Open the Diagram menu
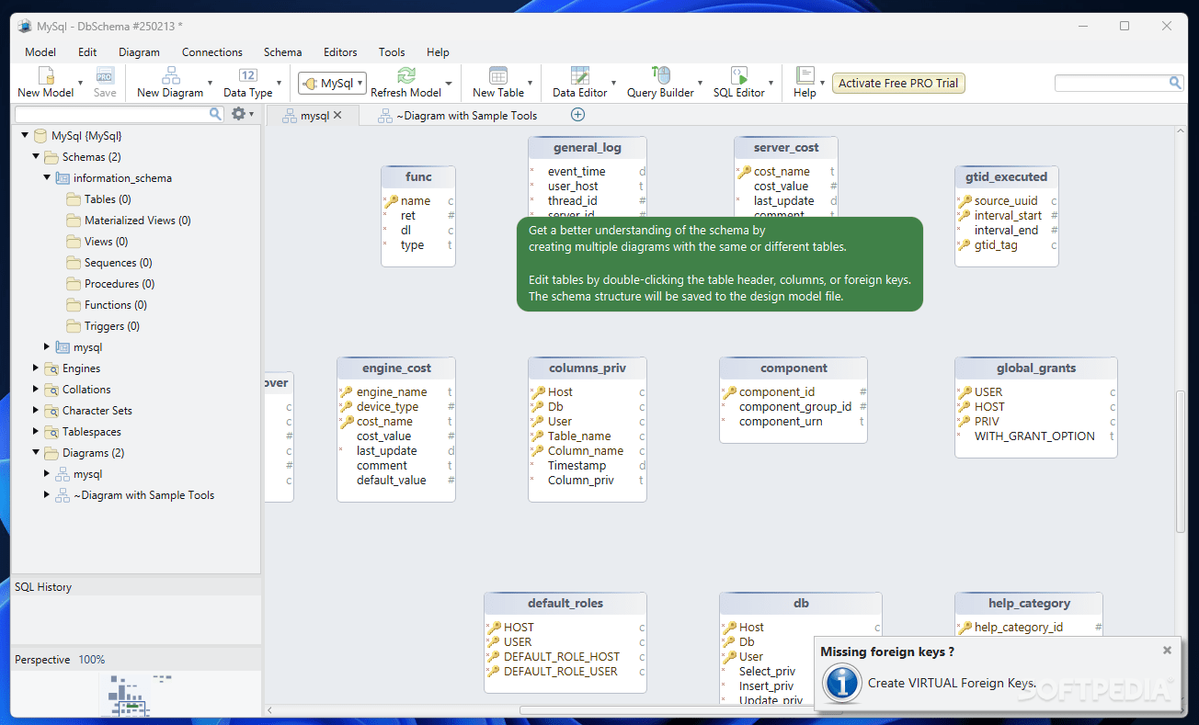 (x=139, y=52)
